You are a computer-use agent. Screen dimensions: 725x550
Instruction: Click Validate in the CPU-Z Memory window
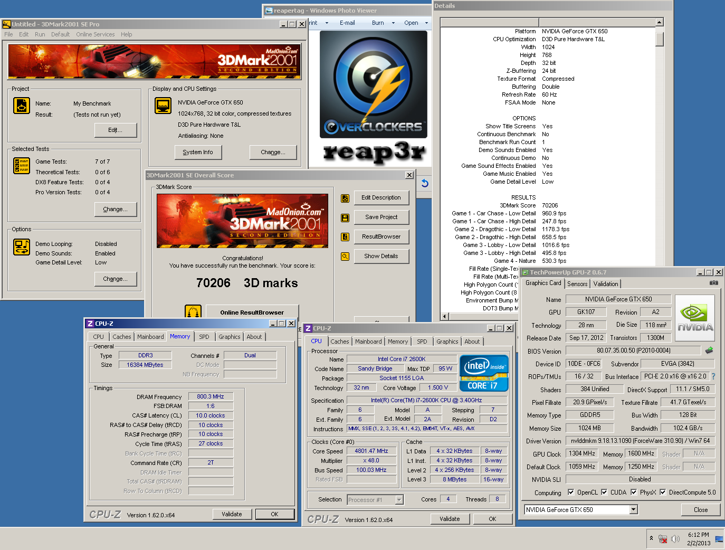(x=232, y=515)
